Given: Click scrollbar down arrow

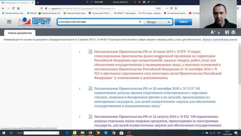Looking at the screenshot, I should [239, 128].
